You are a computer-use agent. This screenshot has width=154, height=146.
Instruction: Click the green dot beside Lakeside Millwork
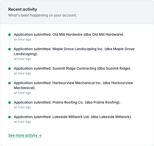coord(9,117)
